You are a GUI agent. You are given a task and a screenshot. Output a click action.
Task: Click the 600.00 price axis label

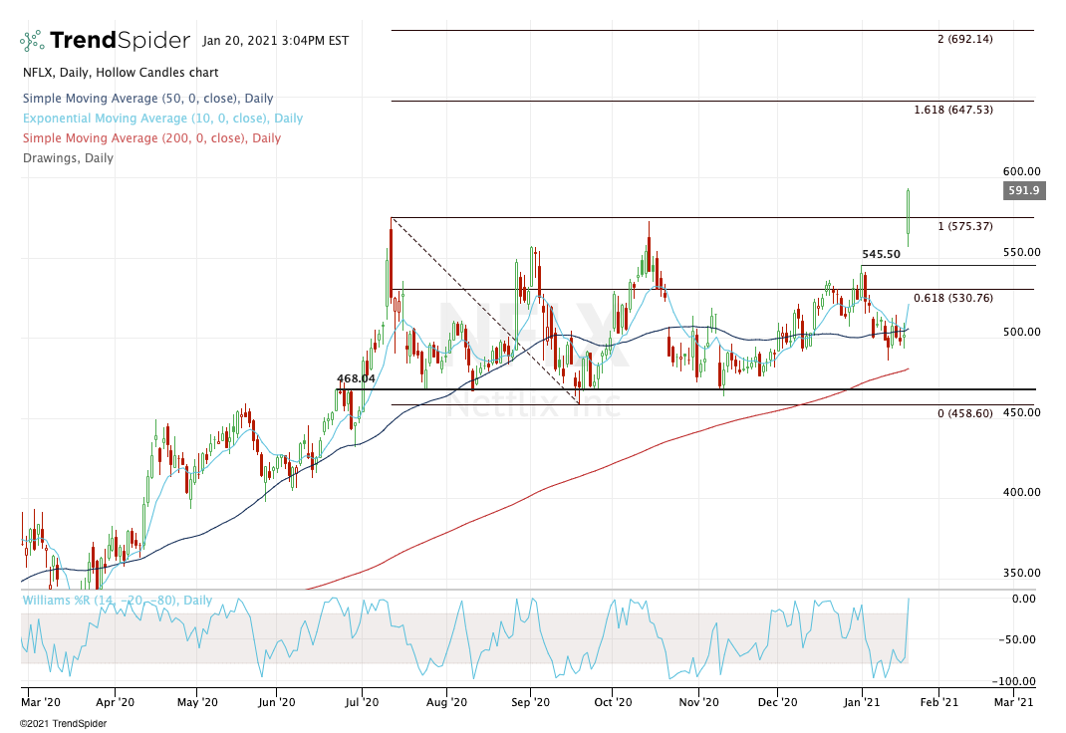pyautogui.click(x=1022, y=172)
